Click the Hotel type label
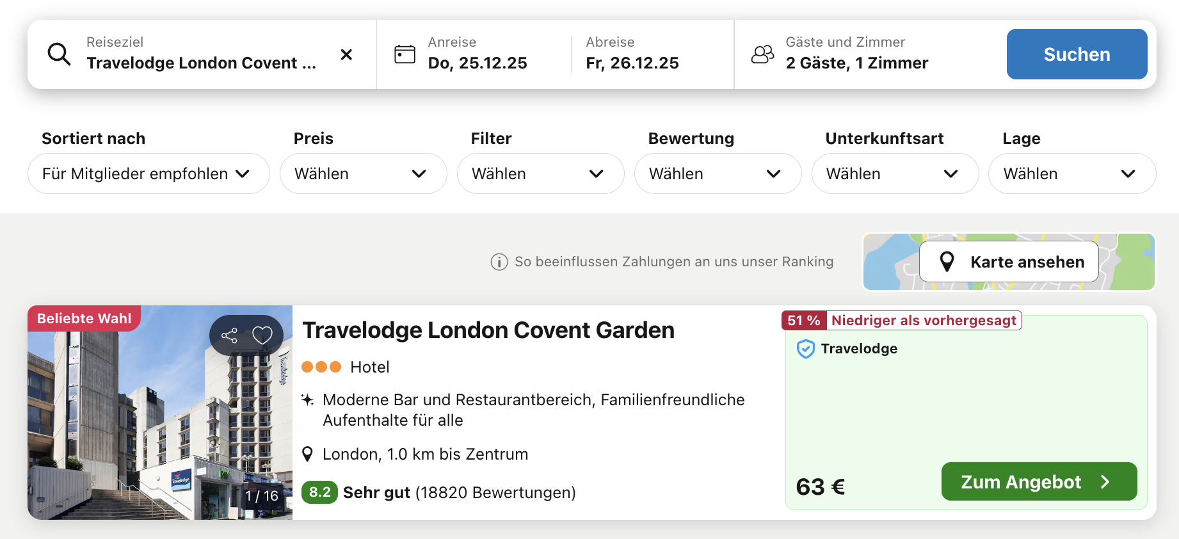The width and height of the screenshot is (1179, 539). pyautogui.click(x=370, y=367)
